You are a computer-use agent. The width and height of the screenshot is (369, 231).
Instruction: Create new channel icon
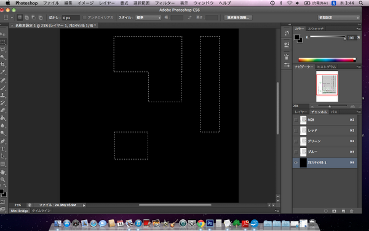point(343,211)
